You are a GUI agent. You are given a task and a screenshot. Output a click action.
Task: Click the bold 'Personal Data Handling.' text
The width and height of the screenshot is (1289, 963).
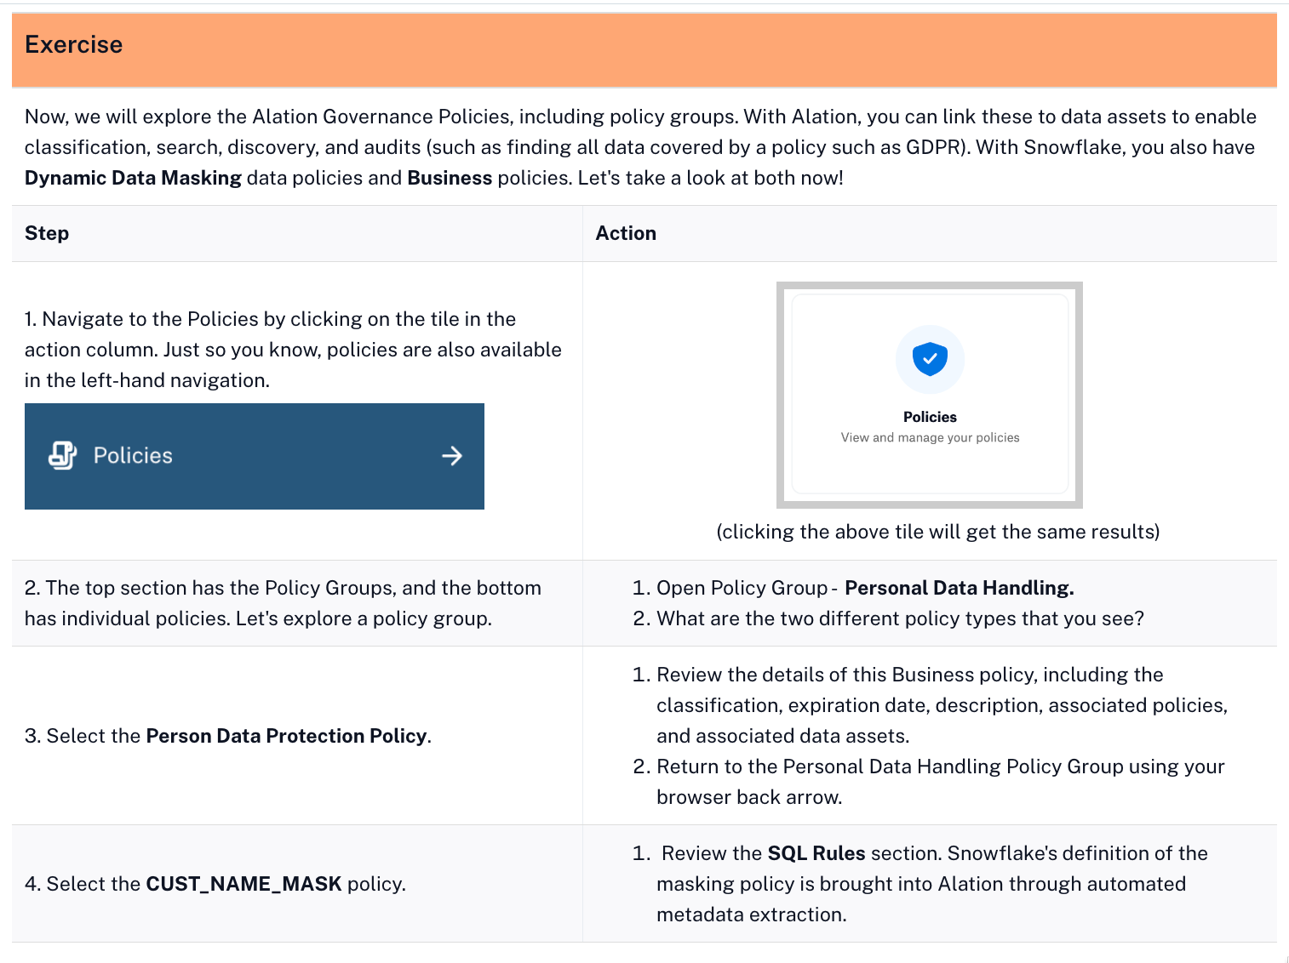point(959,588)
